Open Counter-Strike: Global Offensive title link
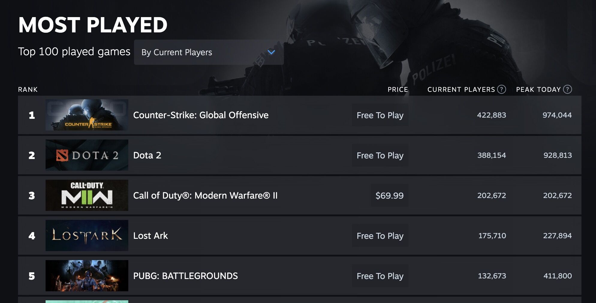The image size is (596, 303). [x=201, y=115]
